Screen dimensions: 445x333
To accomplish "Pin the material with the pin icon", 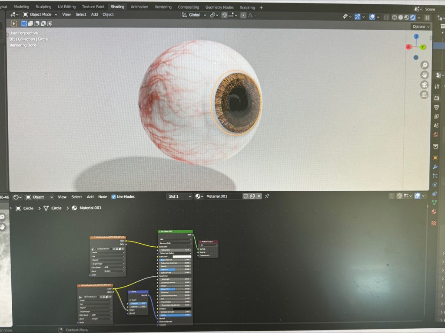I will pos(267,196).
